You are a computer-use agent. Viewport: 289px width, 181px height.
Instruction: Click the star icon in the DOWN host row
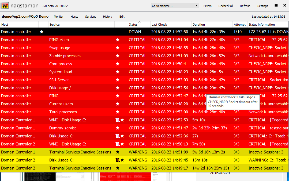(42, 32)
